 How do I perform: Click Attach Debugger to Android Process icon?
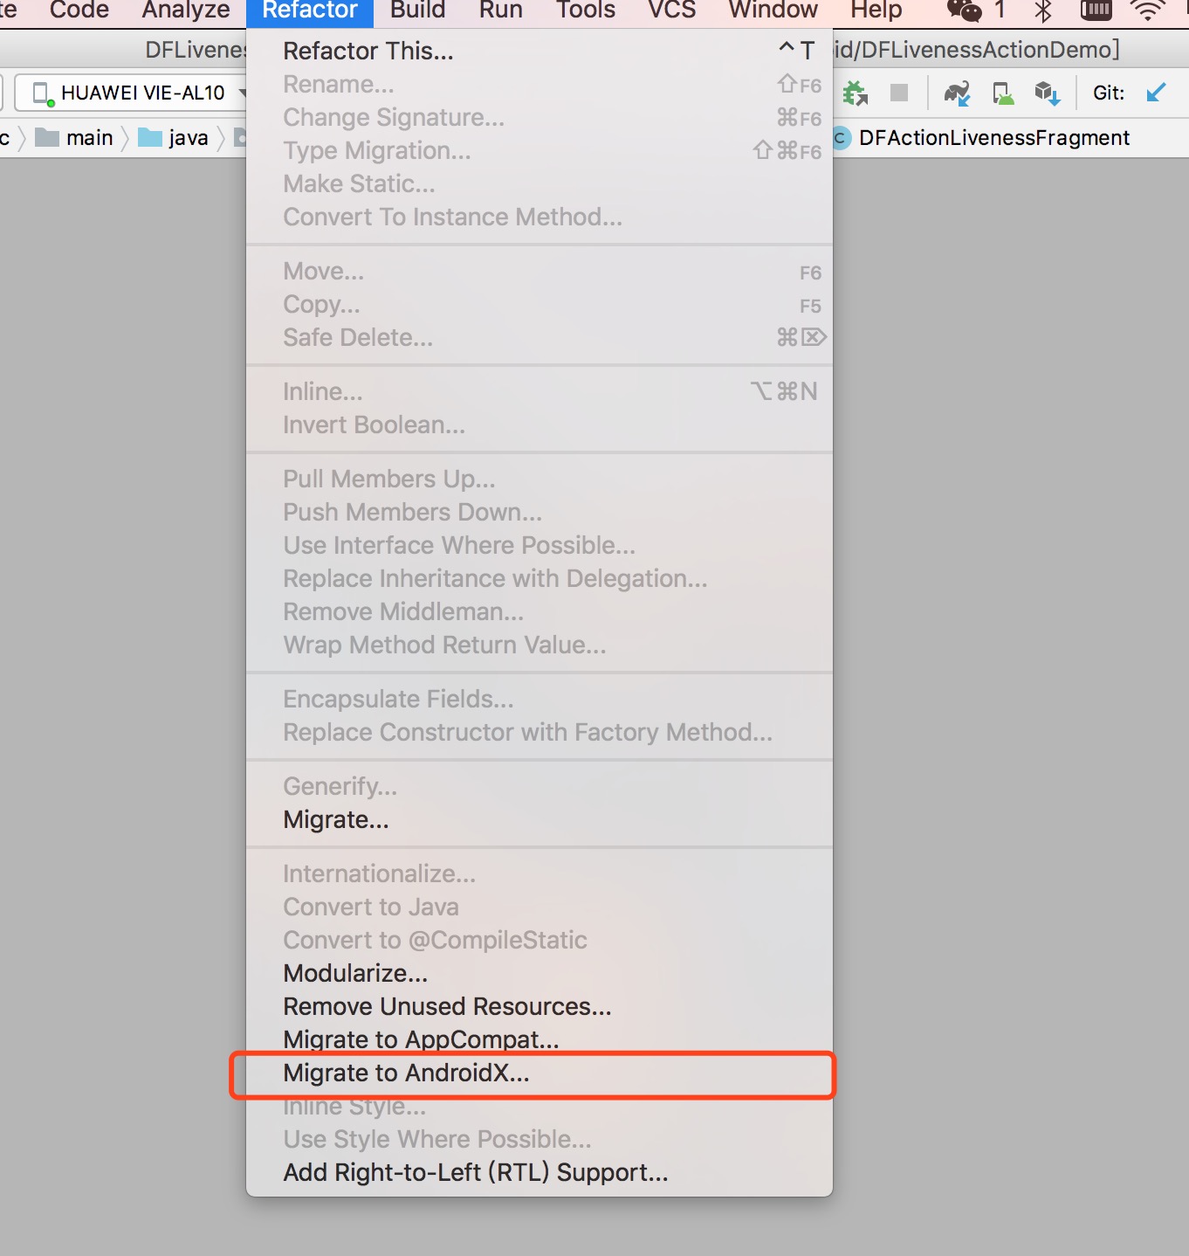(x=855, y=93)
